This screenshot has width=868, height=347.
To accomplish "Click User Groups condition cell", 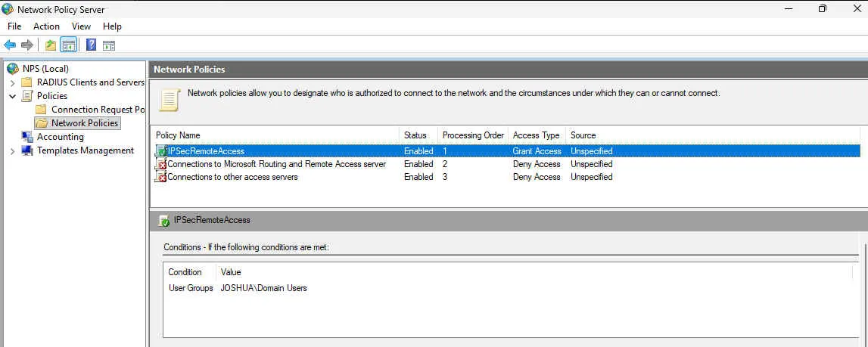I will [191, 288].
